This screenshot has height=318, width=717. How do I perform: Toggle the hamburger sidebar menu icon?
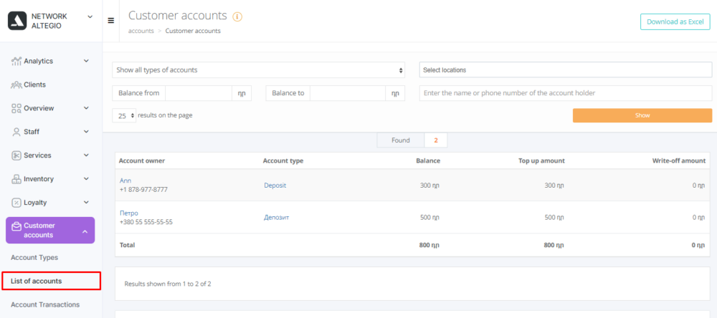[111, 21]
